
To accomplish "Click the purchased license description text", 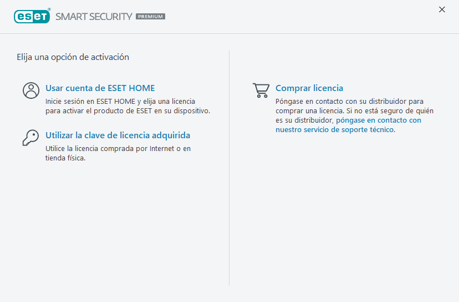I will 117,153.
